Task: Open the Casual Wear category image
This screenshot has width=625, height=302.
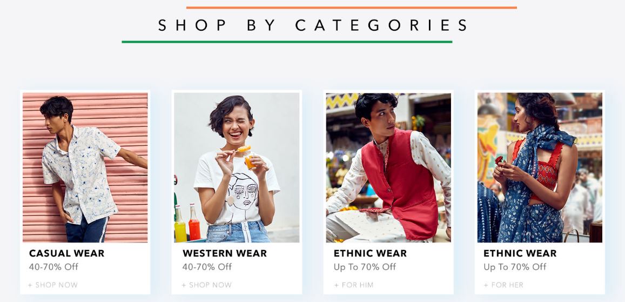Action: (x=85, y=167)
